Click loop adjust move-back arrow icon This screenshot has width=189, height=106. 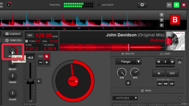[160, 84]
